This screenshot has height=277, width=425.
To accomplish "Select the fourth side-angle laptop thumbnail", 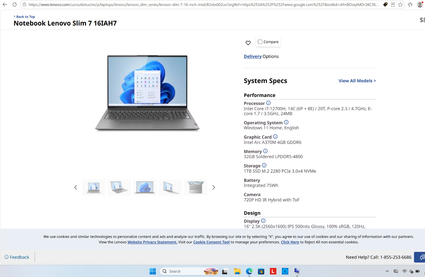I will [170, 187].
